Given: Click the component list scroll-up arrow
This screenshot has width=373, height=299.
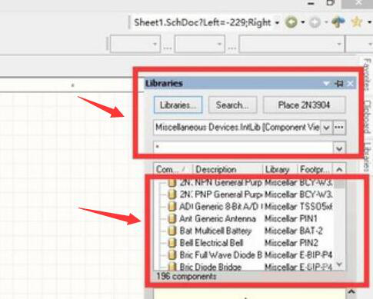Looking at the screenshot, I should point(339,170).
